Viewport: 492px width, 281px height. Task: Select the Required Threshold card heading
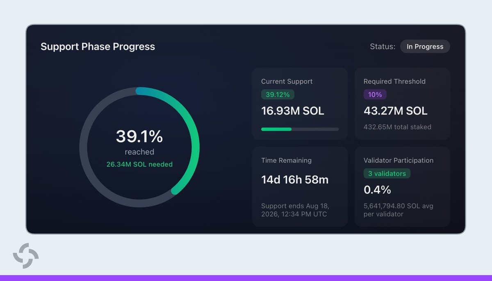pyautogui.click(x=394, y=82)
